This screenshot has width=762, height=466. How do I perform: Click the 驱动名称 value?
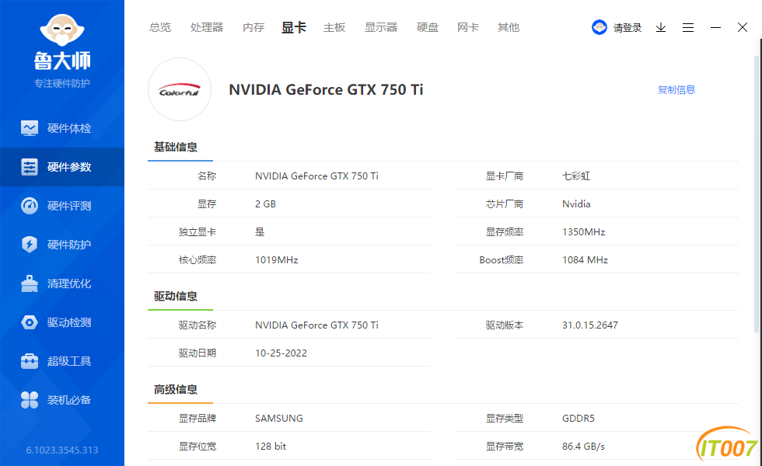coord(317,325)
